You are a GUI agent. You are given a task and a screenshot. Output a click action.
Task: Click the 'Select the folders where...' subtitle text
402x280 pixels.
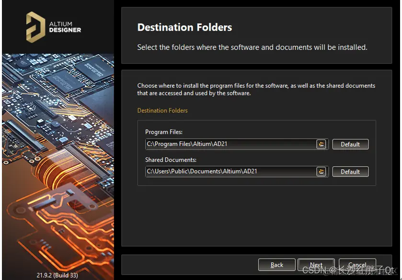click(252, 47)
